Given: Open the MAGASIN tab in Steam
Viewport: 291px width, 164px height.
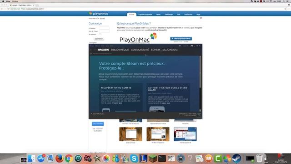Looking at the screenshot, I should [x=103, y=50].
